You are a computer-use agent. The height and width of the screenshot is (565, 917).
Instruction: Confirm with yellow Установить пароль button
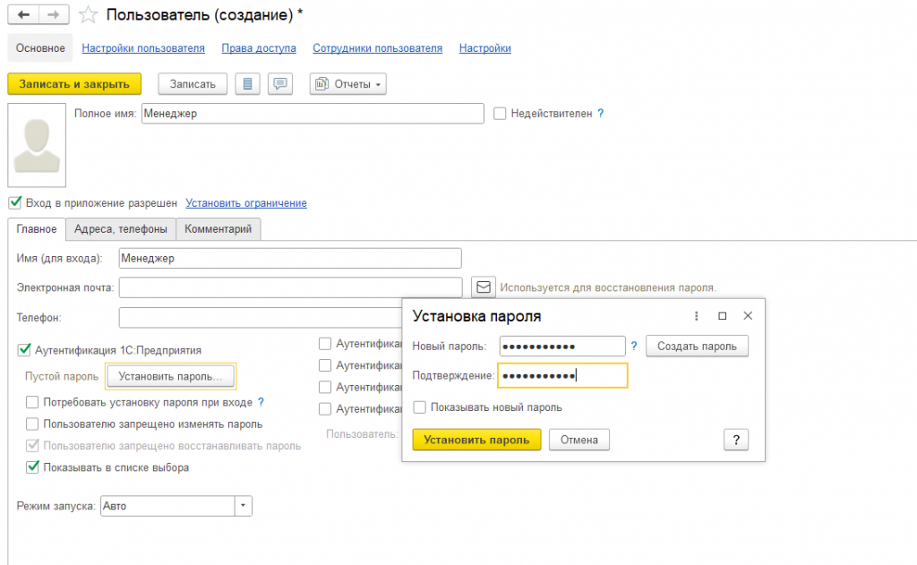(476, 440)
